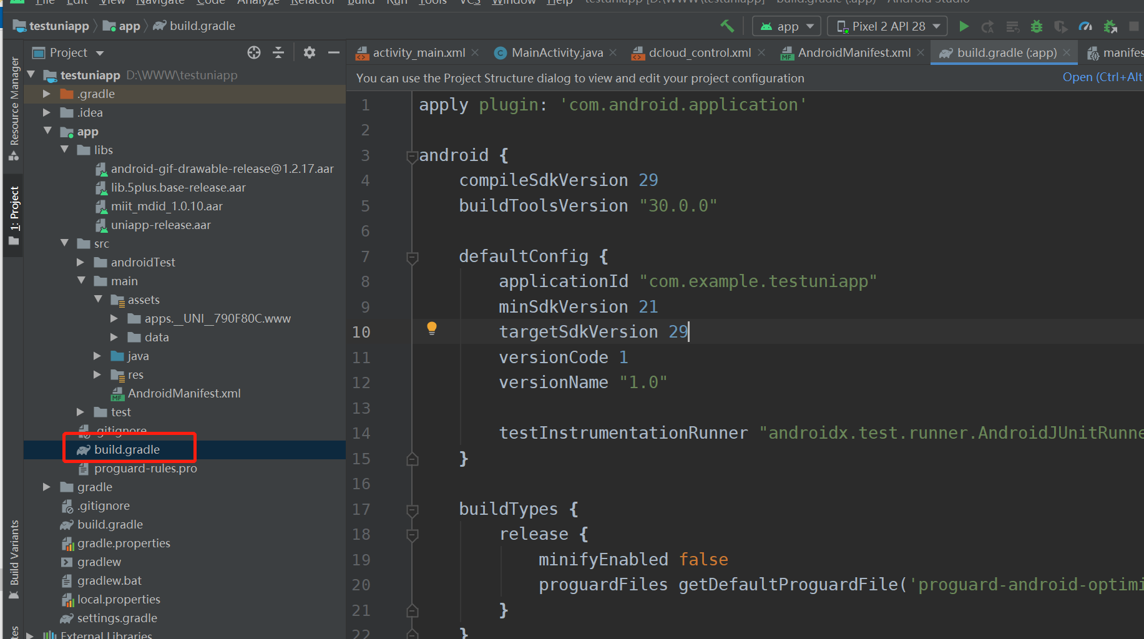Image resolution: width=1144 pixels, height=639 pixels.
Task: Fold the buildTypes block at line 17
Action: click(412, 510)
